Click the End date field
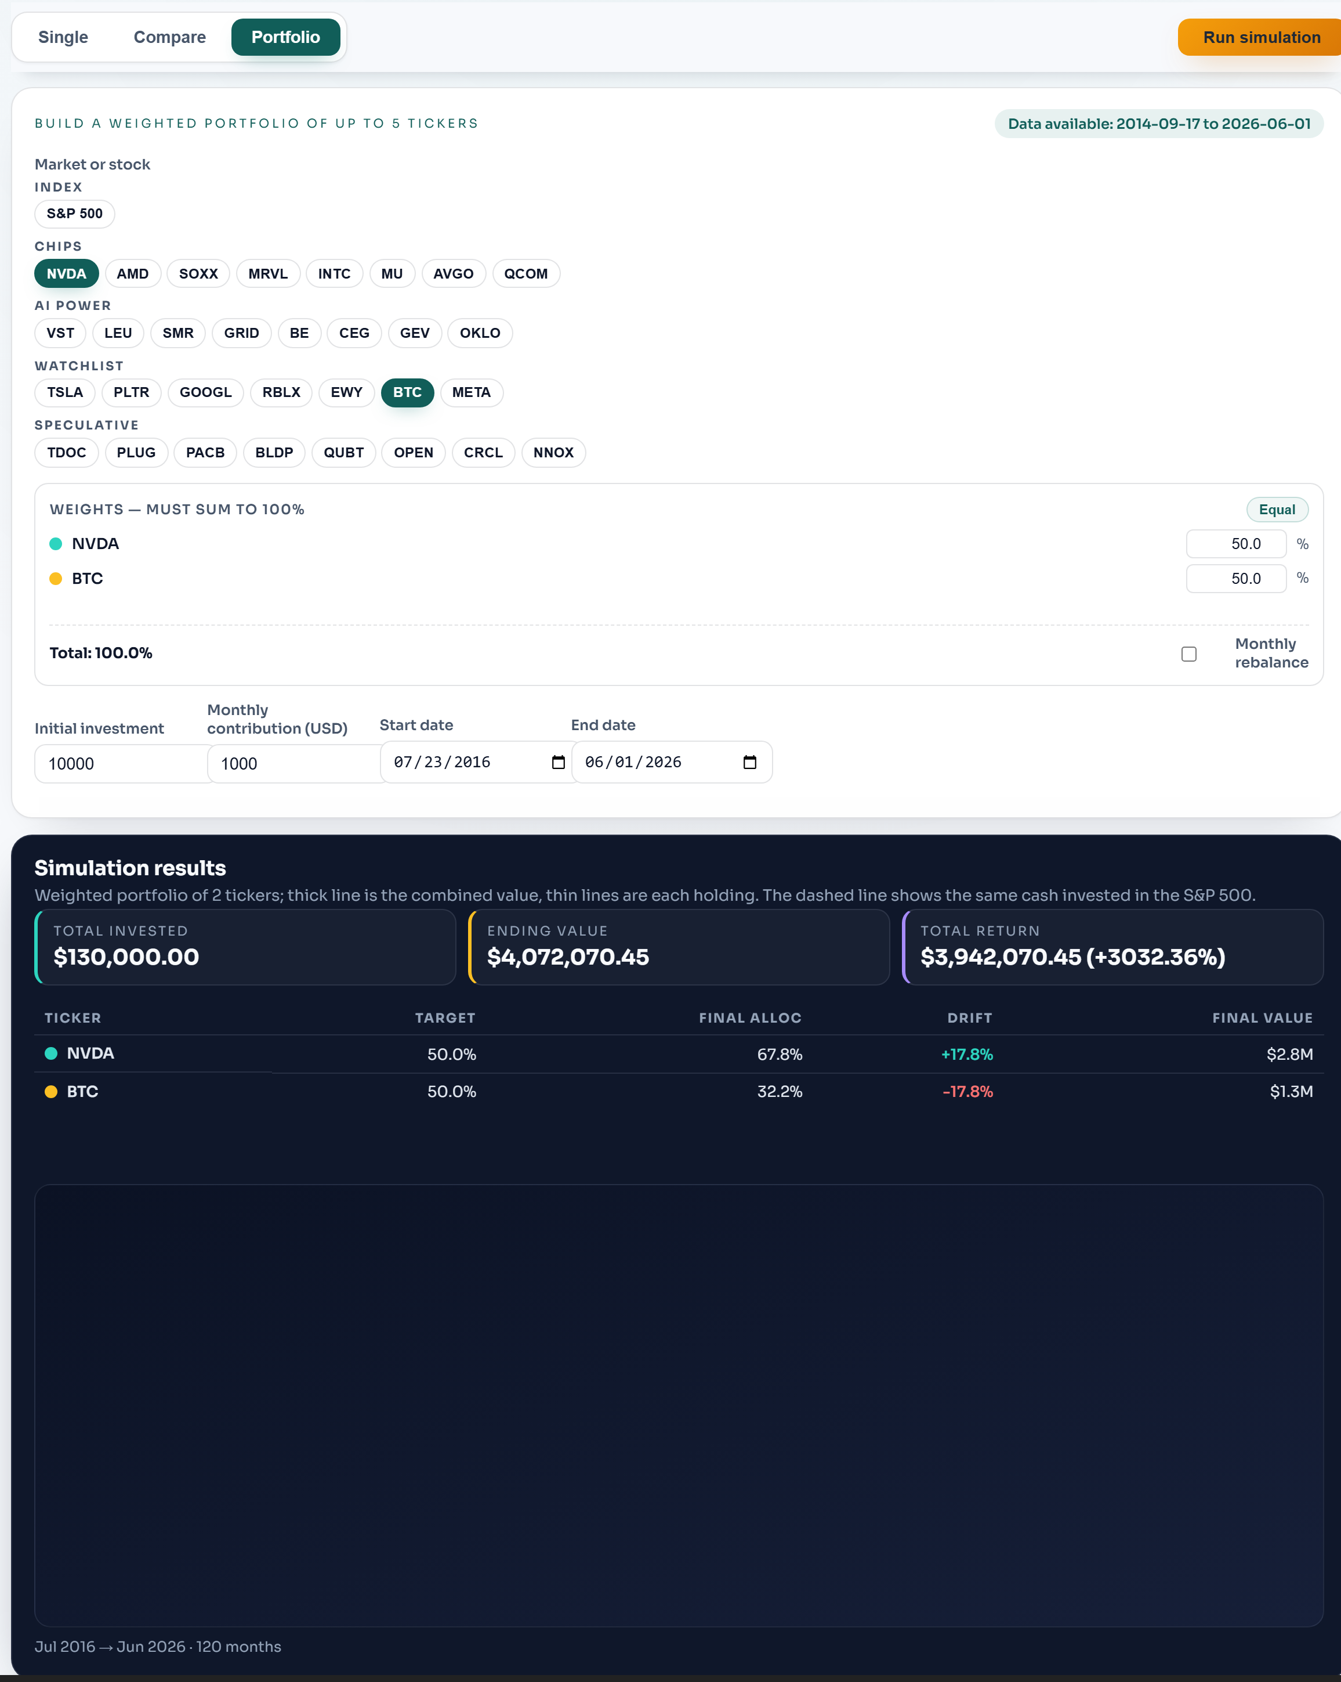1341x1682 pixels. (672, 762)
